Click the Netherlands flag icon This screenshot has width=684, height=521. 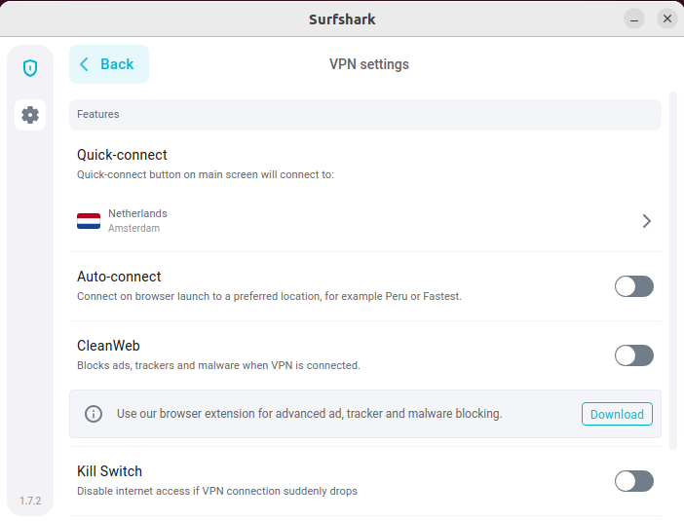tap(89, 221)
